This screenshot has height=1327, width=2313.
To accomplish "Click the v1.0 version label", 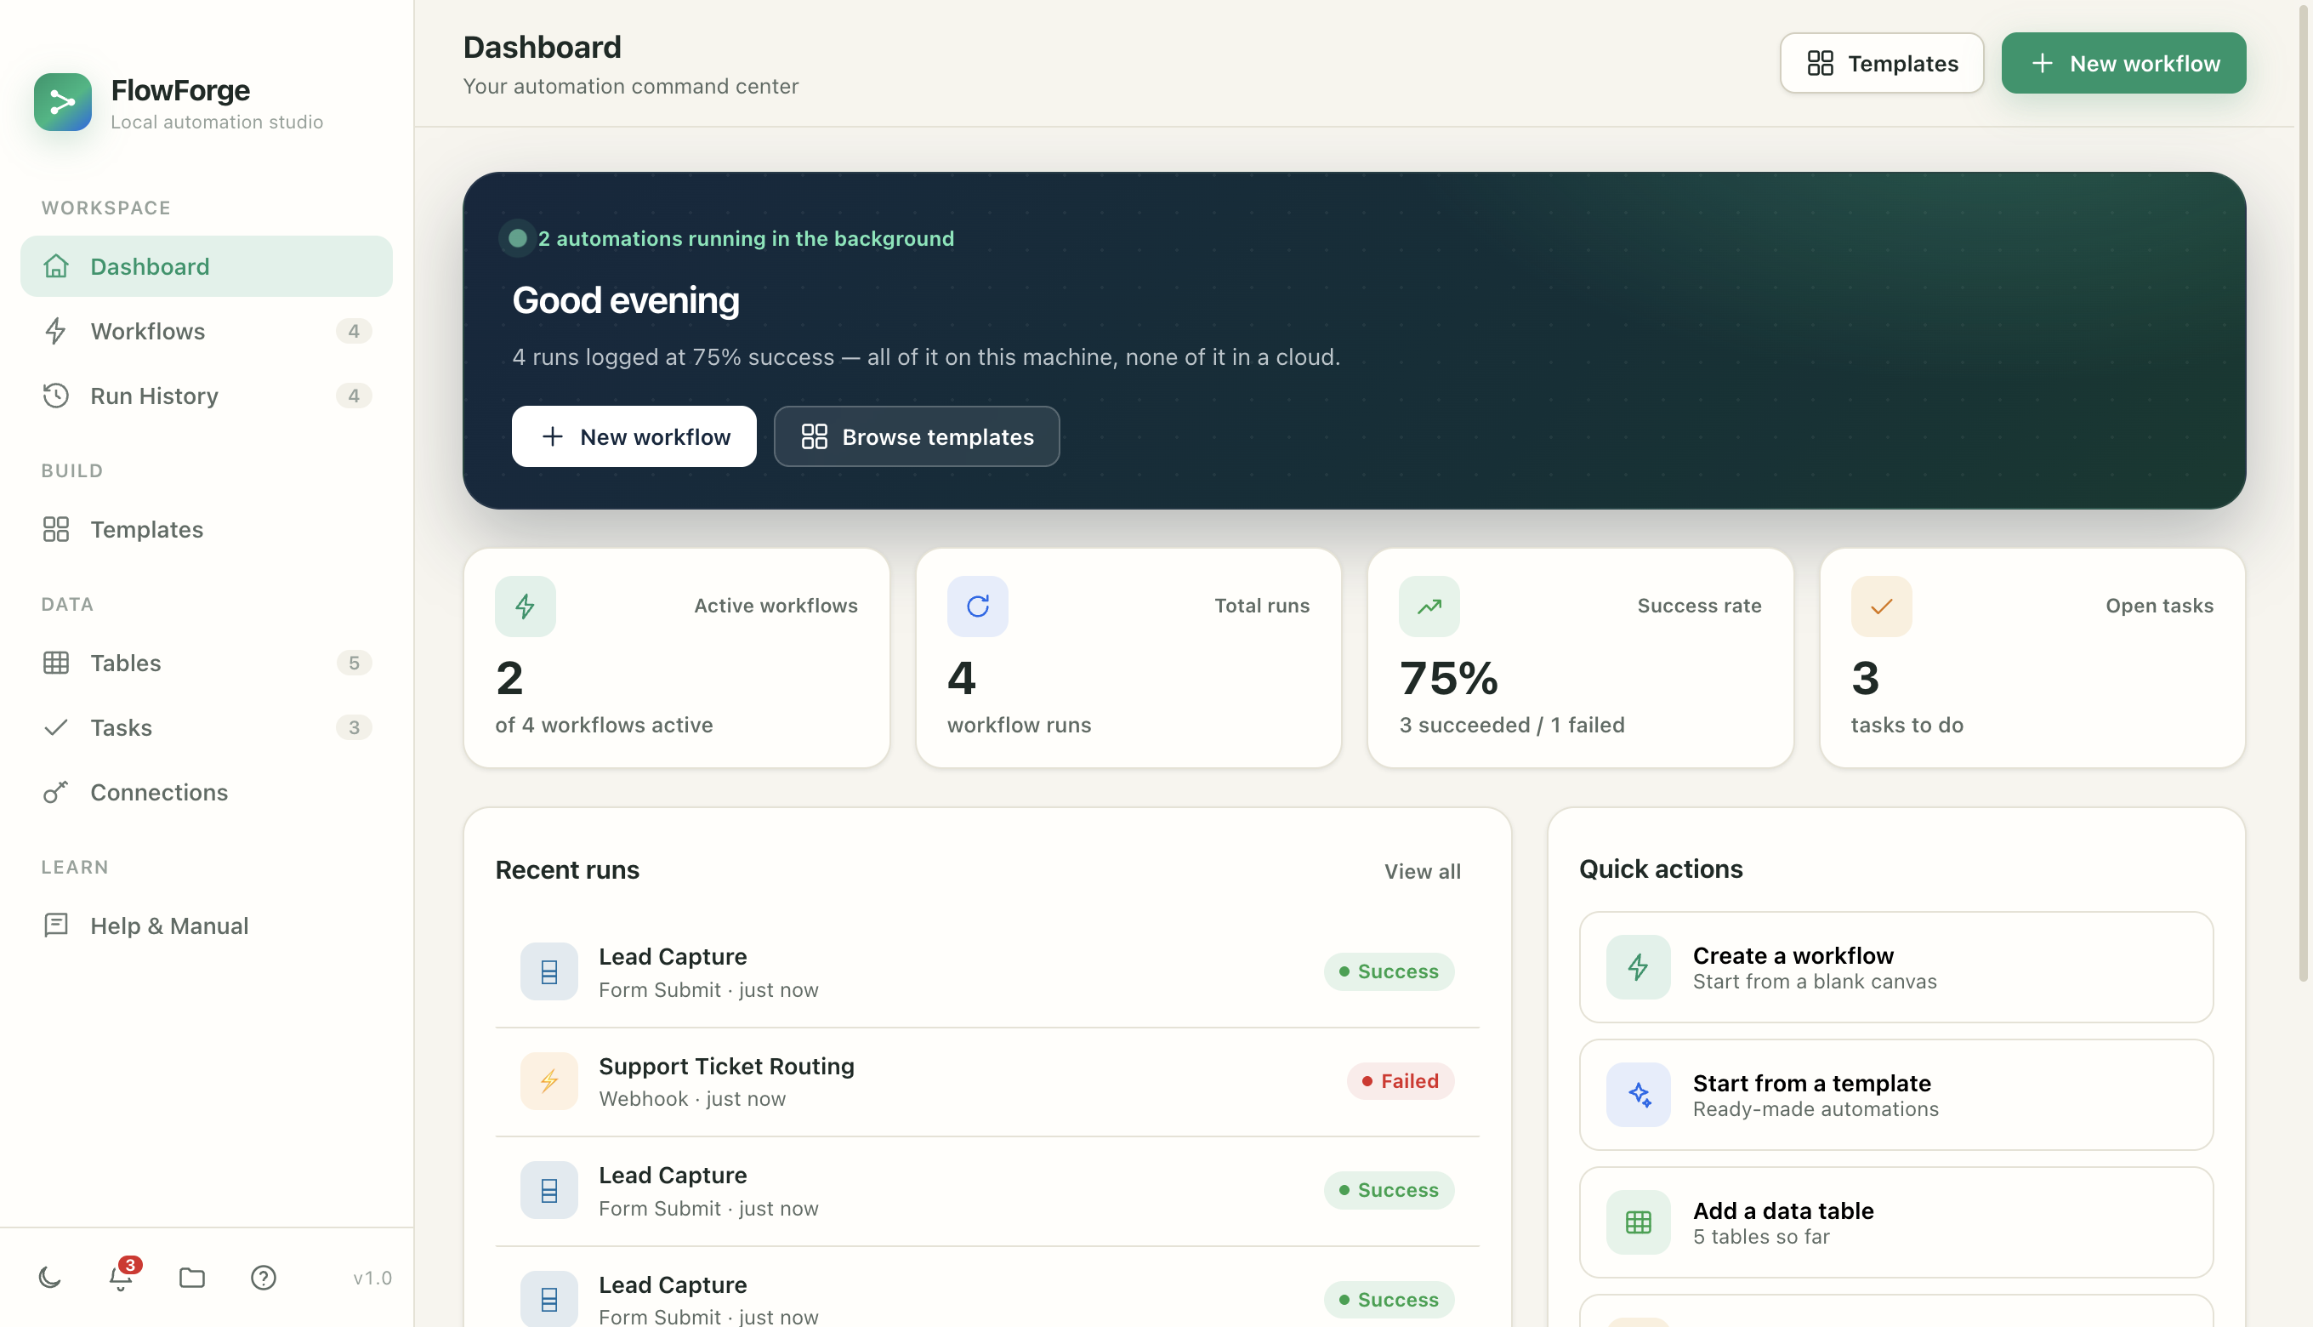I will coord(372,1278).
